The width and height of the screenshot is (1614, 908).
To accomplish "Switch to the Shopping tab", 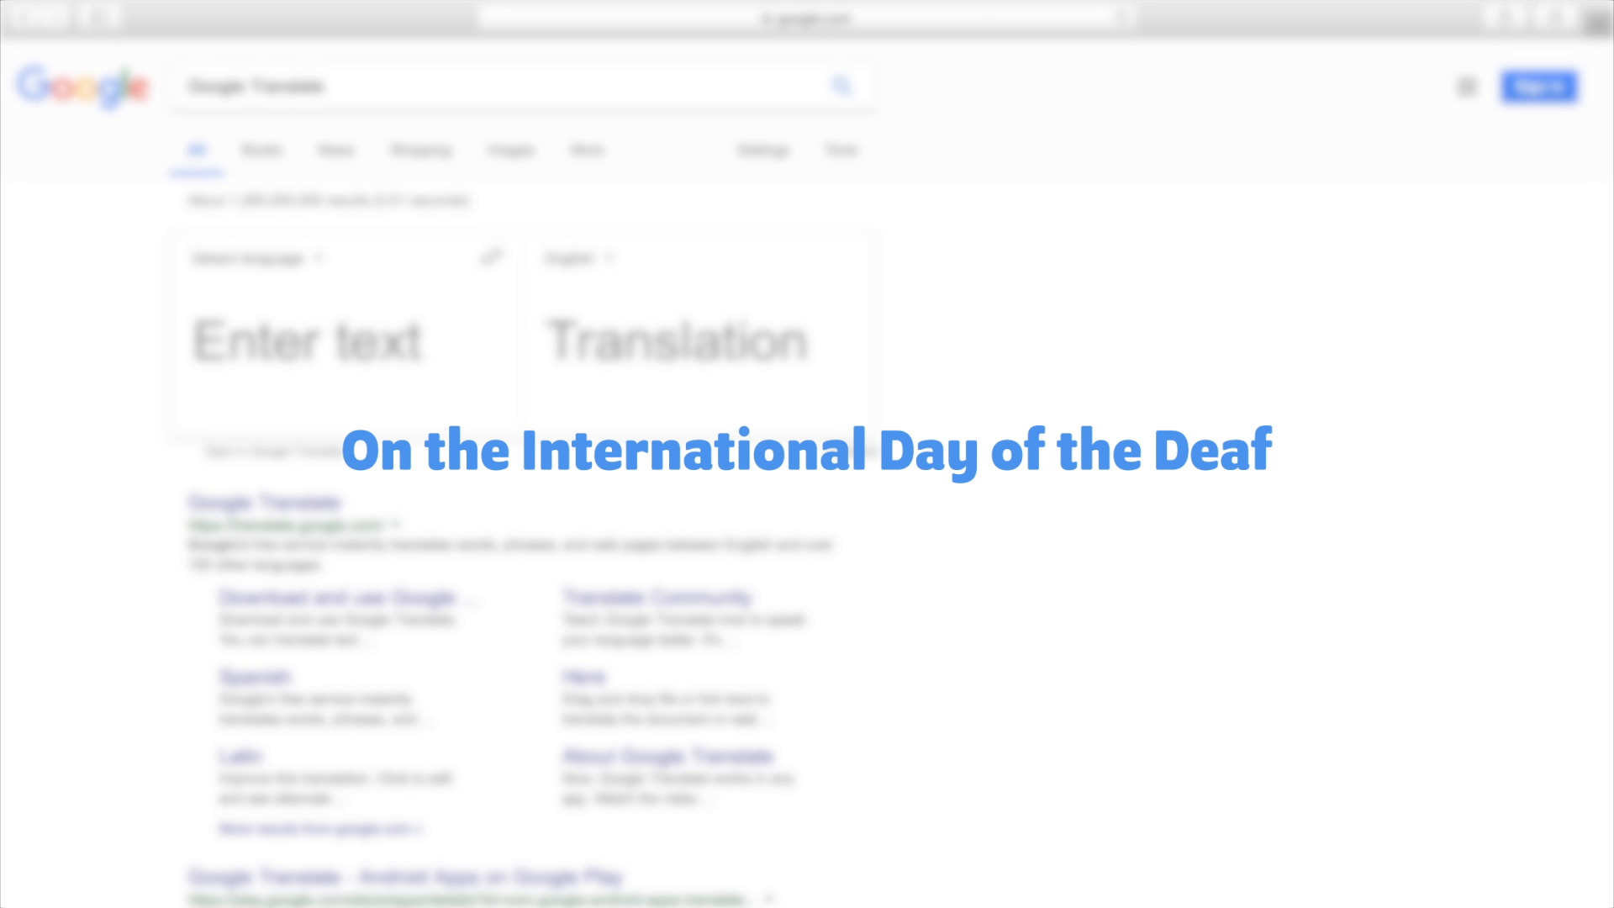I will [x=421, y=150].
